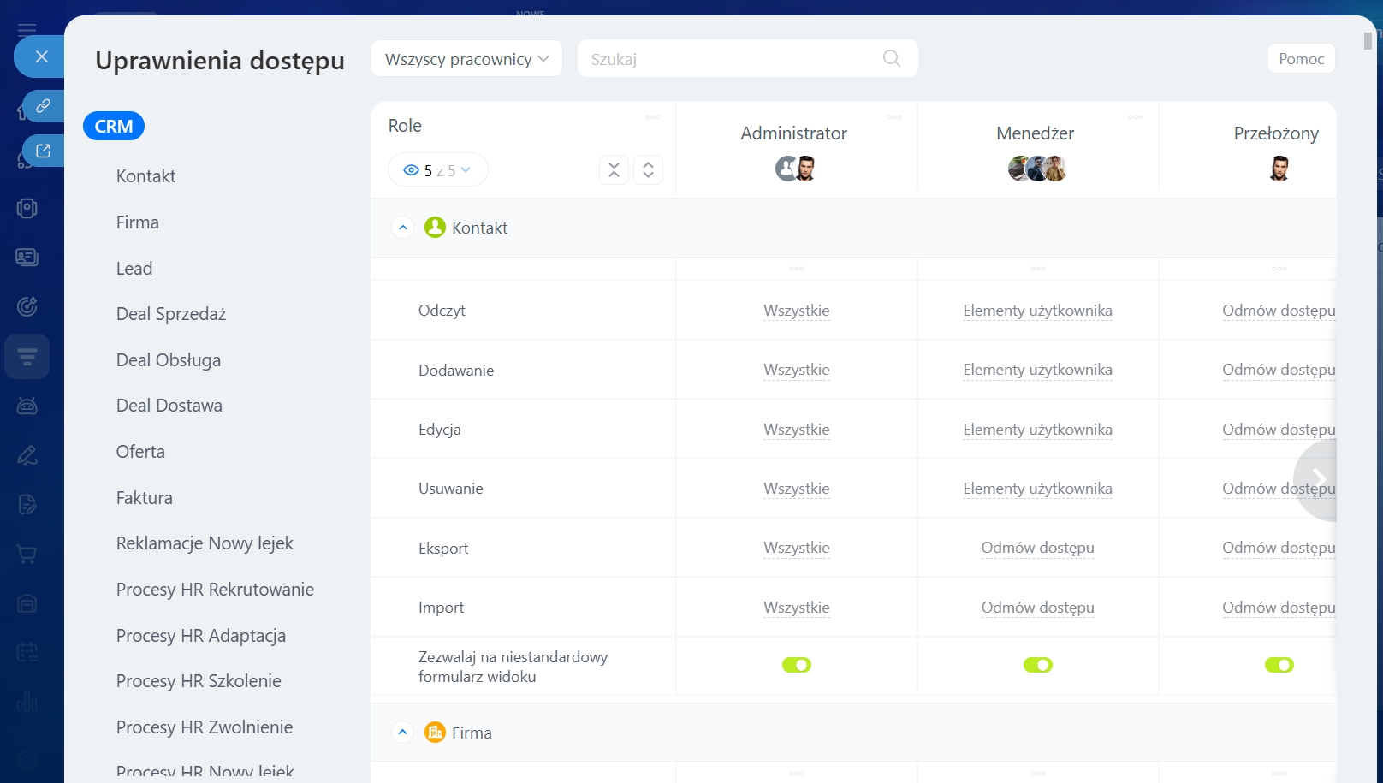The width and height of the screenshot is (1383, 783).
Task: Click the green Kontakt section icon
Action: click(x=435, y=228)
